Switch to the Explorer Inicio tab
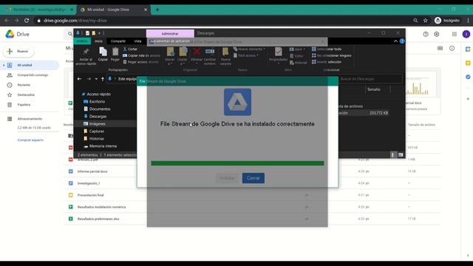This screenshot has width=473, height=266. 98,41
